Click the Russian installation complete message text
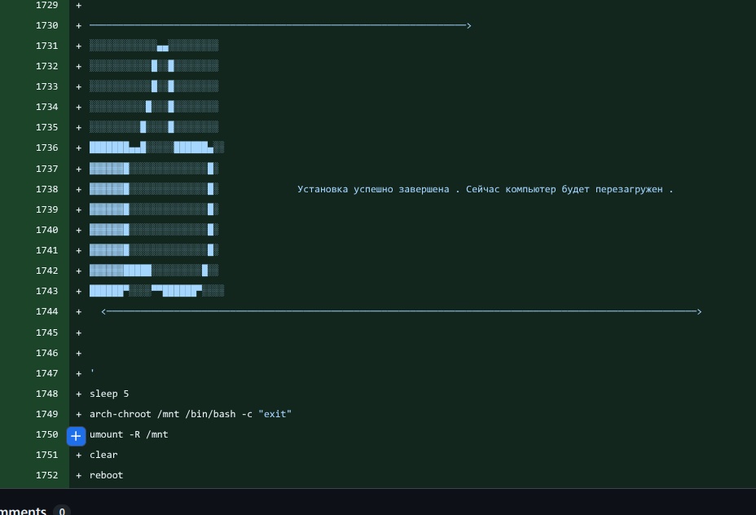The width and height of the screenshot is (756, 515). pos(485,190)
